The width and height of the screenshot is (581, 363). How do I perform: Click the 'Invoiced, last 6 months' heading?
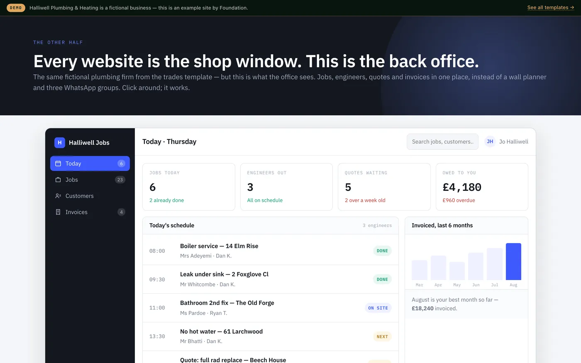tap(442, 225)
